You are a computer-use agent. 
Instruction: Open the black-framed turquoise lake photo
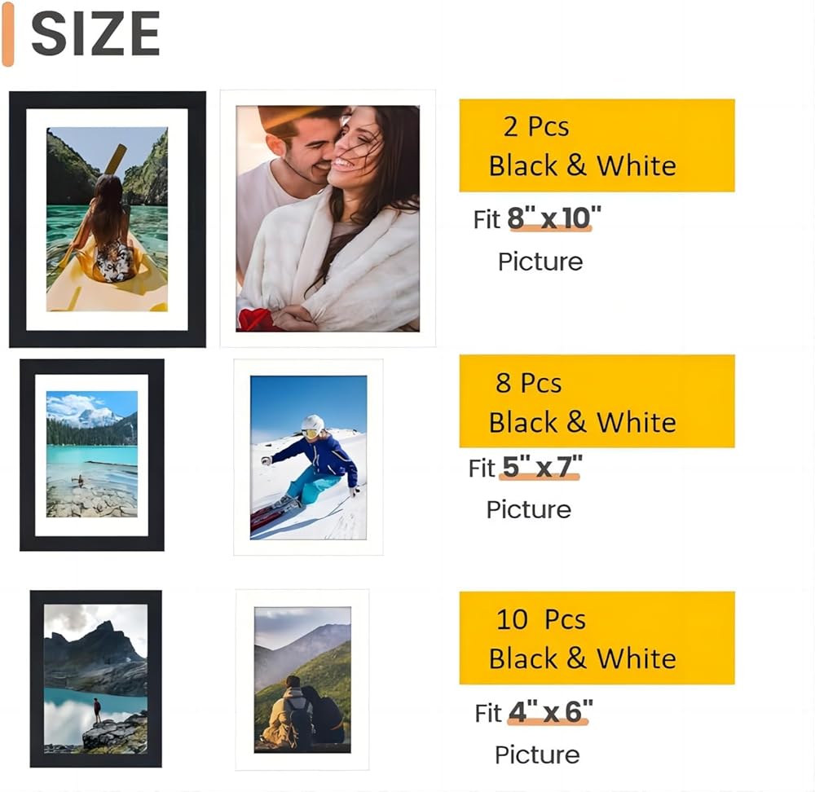[92, 455]
